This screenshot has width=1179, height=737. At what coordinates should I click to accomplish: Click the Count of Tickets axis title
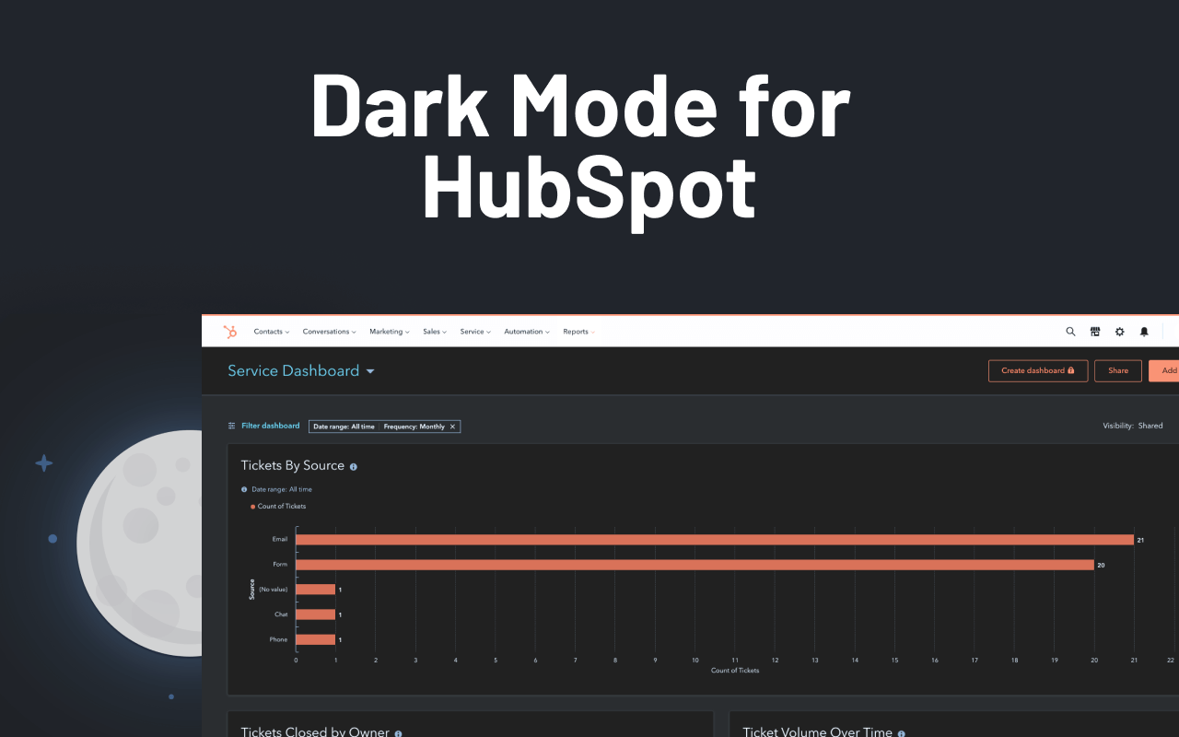click(734, 670)
